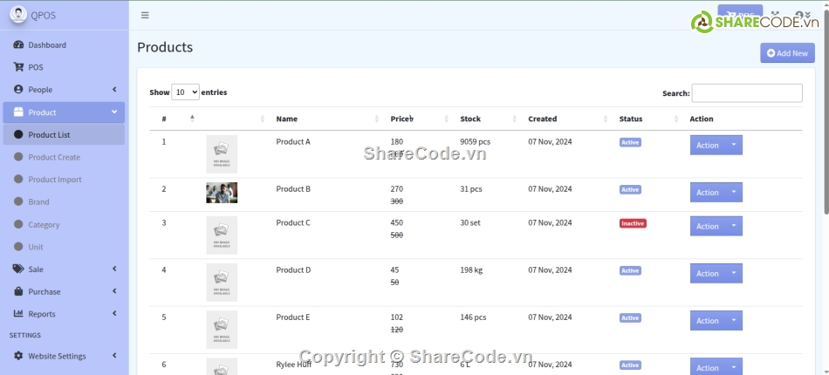
Task: Click the '9059 pcs' stock cell
Action: (x=475, y=141)
